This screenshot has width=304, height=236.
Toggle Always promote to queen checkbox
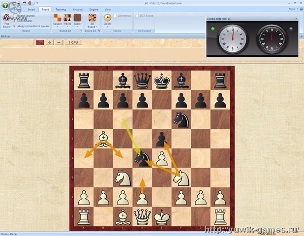tap(15, 26)
